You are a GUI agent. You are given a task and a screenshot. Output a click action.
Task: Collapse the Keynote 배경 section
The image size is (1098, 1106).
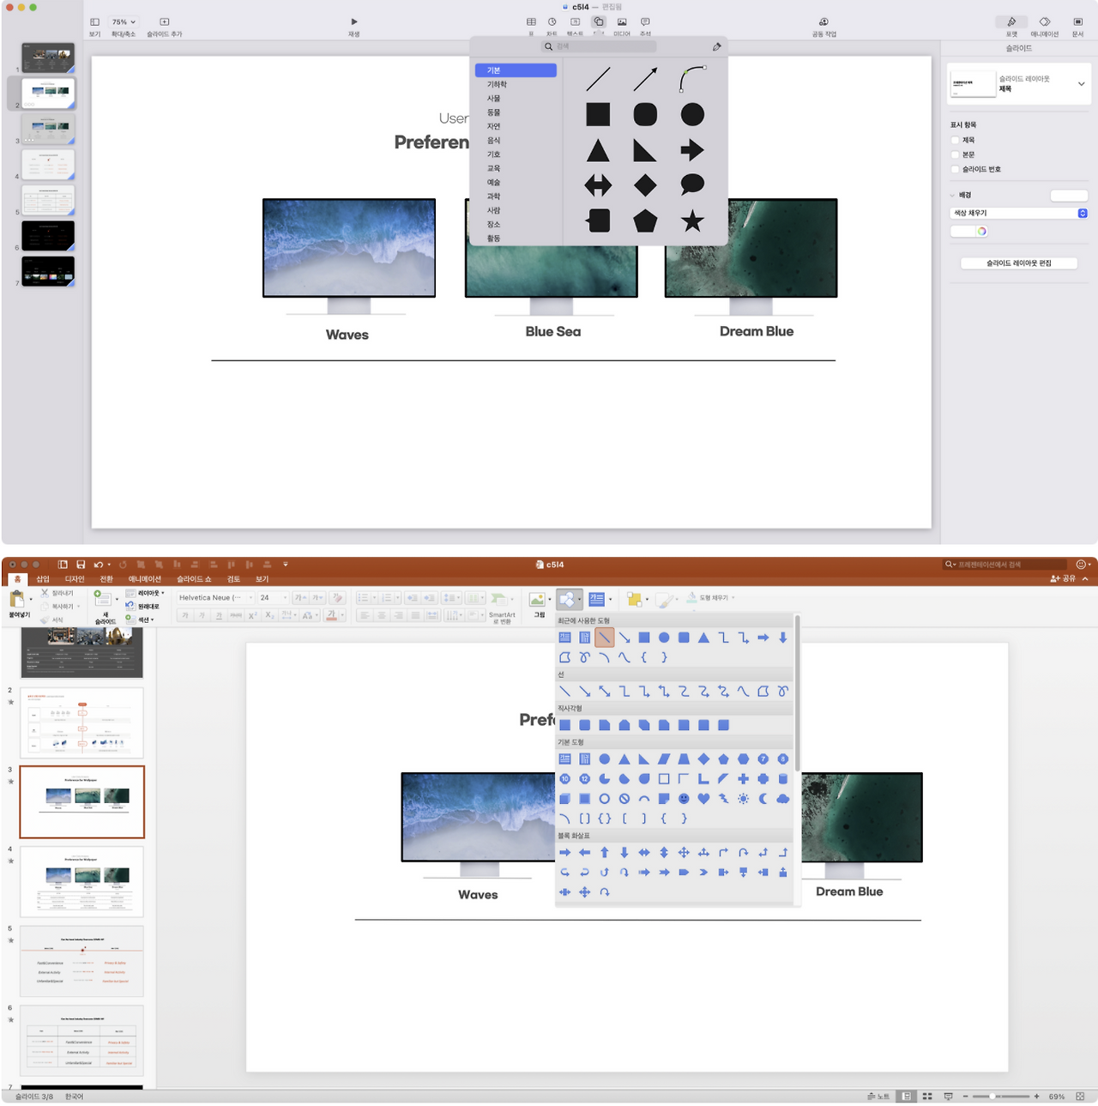(x=952, y=196)
